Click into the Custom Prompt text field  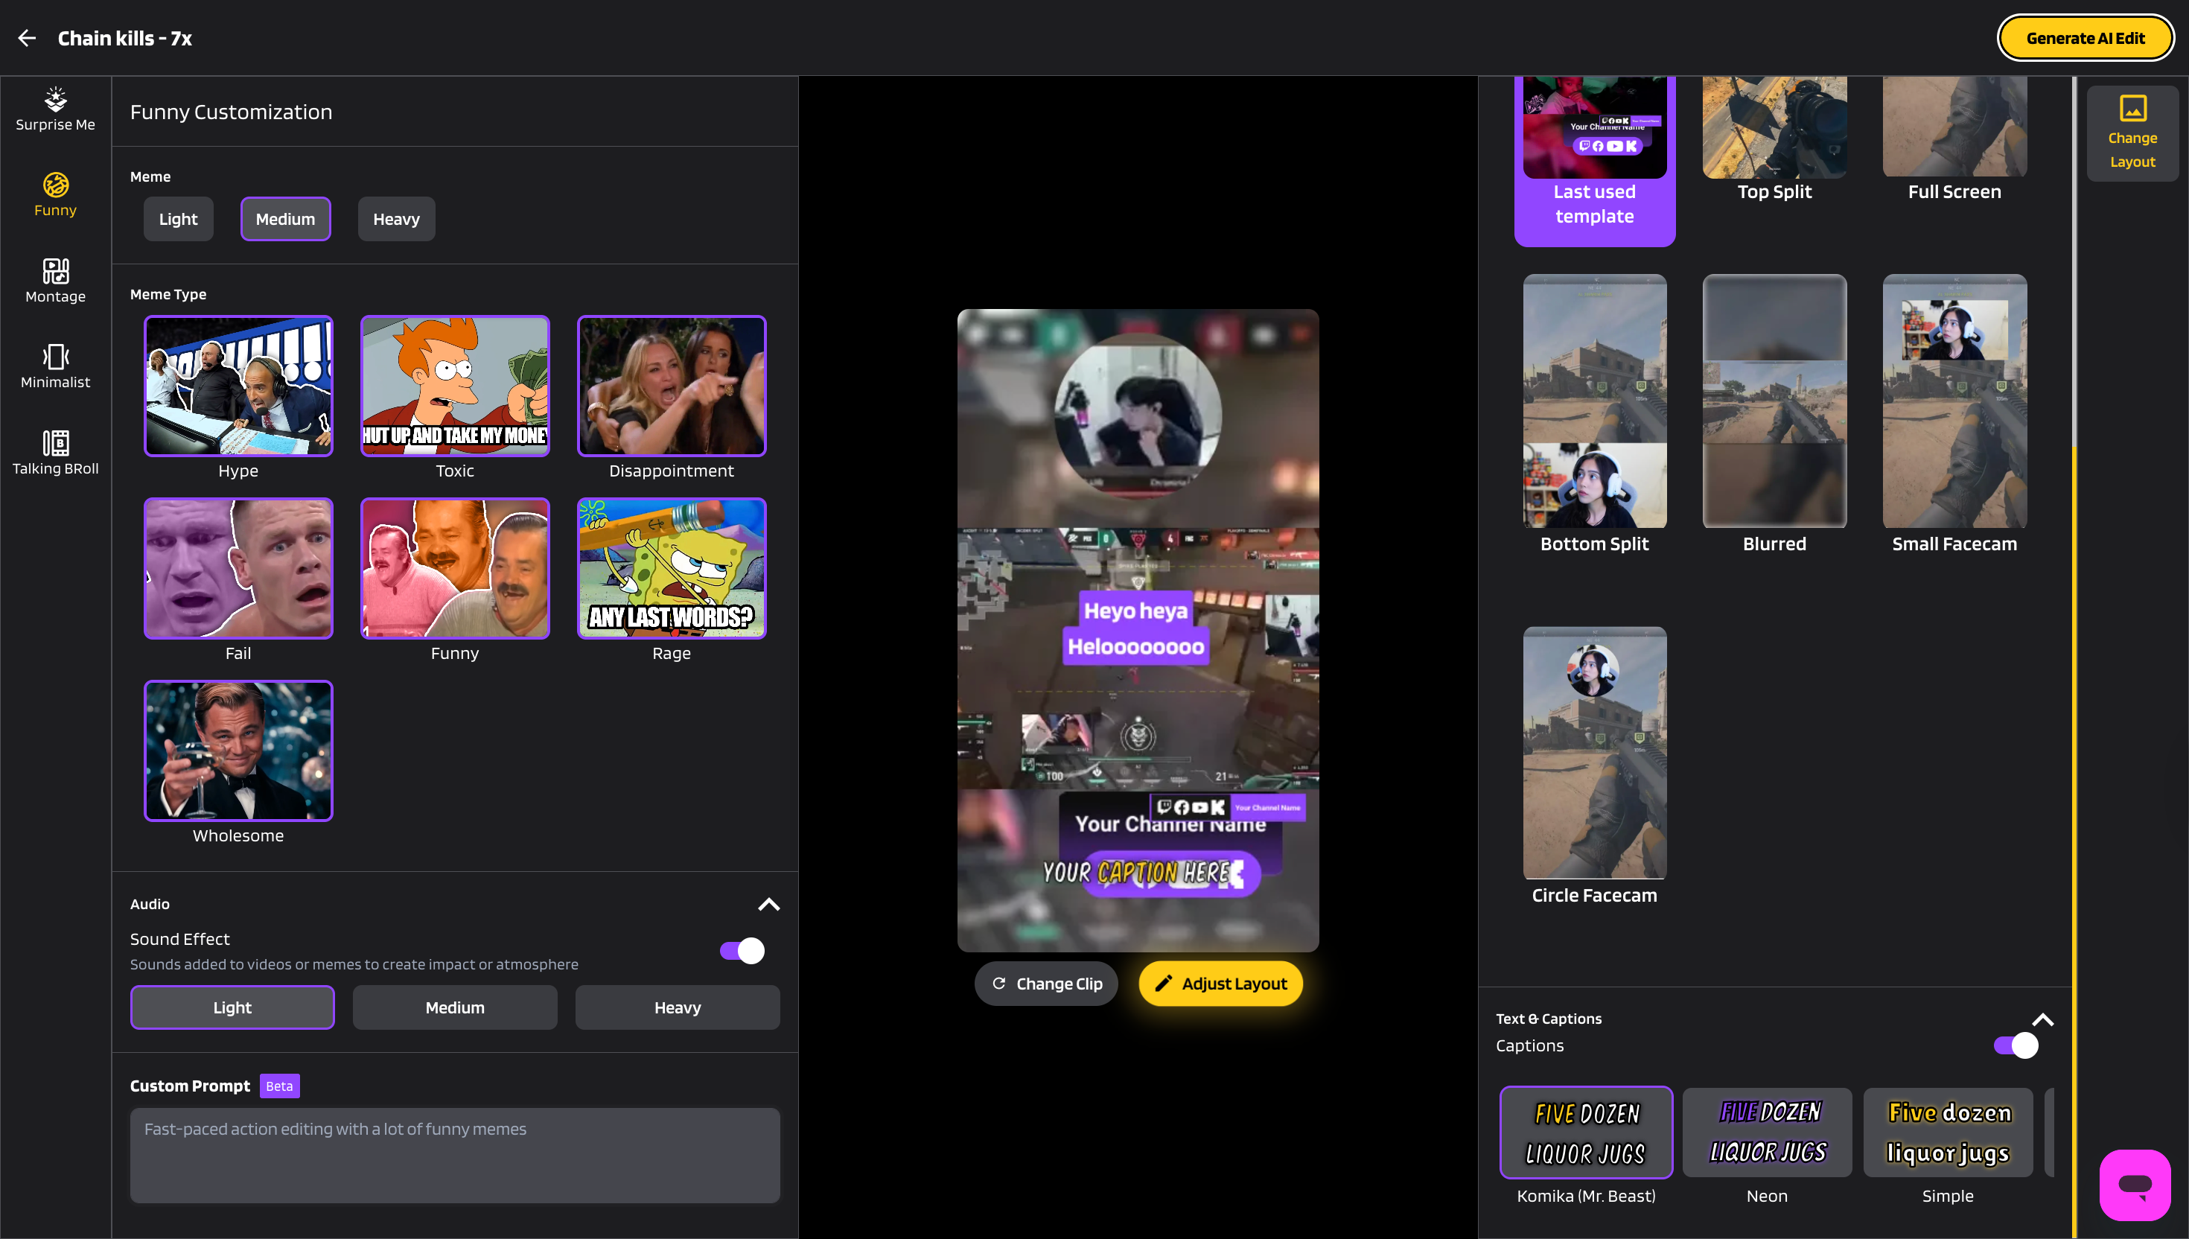point(455,1155)
